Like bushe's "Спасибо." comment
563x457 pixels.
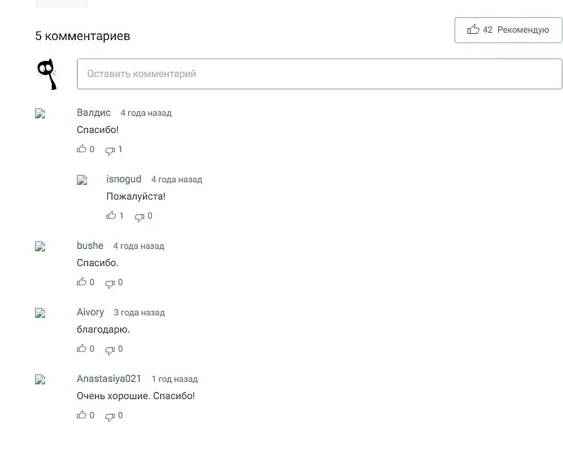[82, 282]
